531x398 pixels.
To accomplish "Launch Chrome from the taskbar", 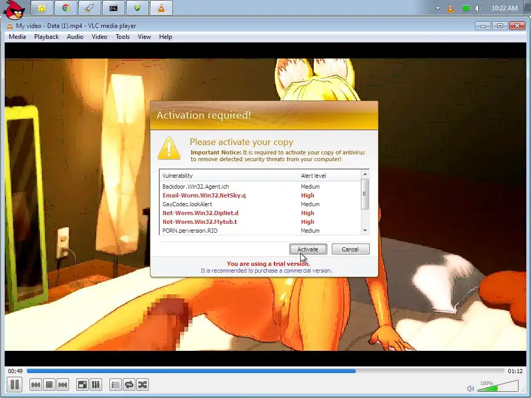I will pyautogui.click(x=66, y=8).
